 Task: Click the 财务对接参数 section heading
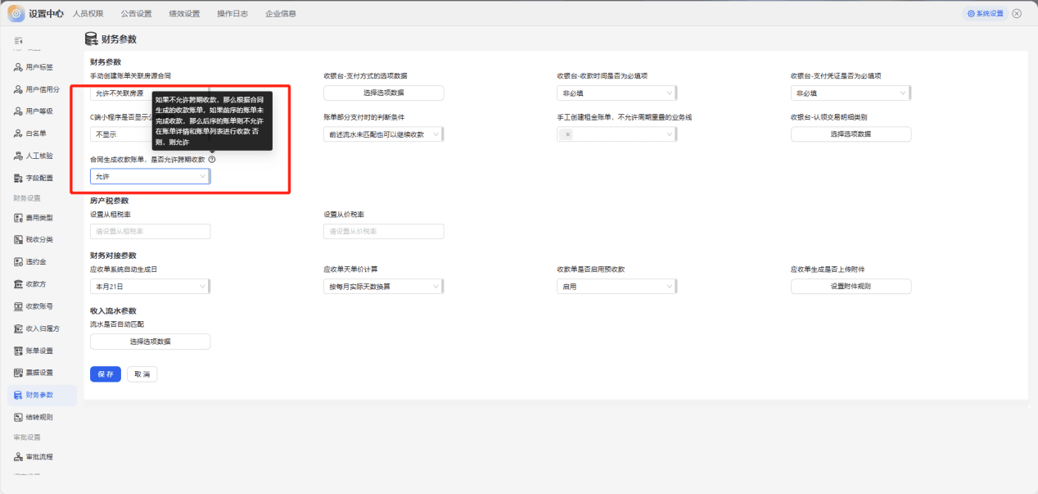tap(113, 256)
